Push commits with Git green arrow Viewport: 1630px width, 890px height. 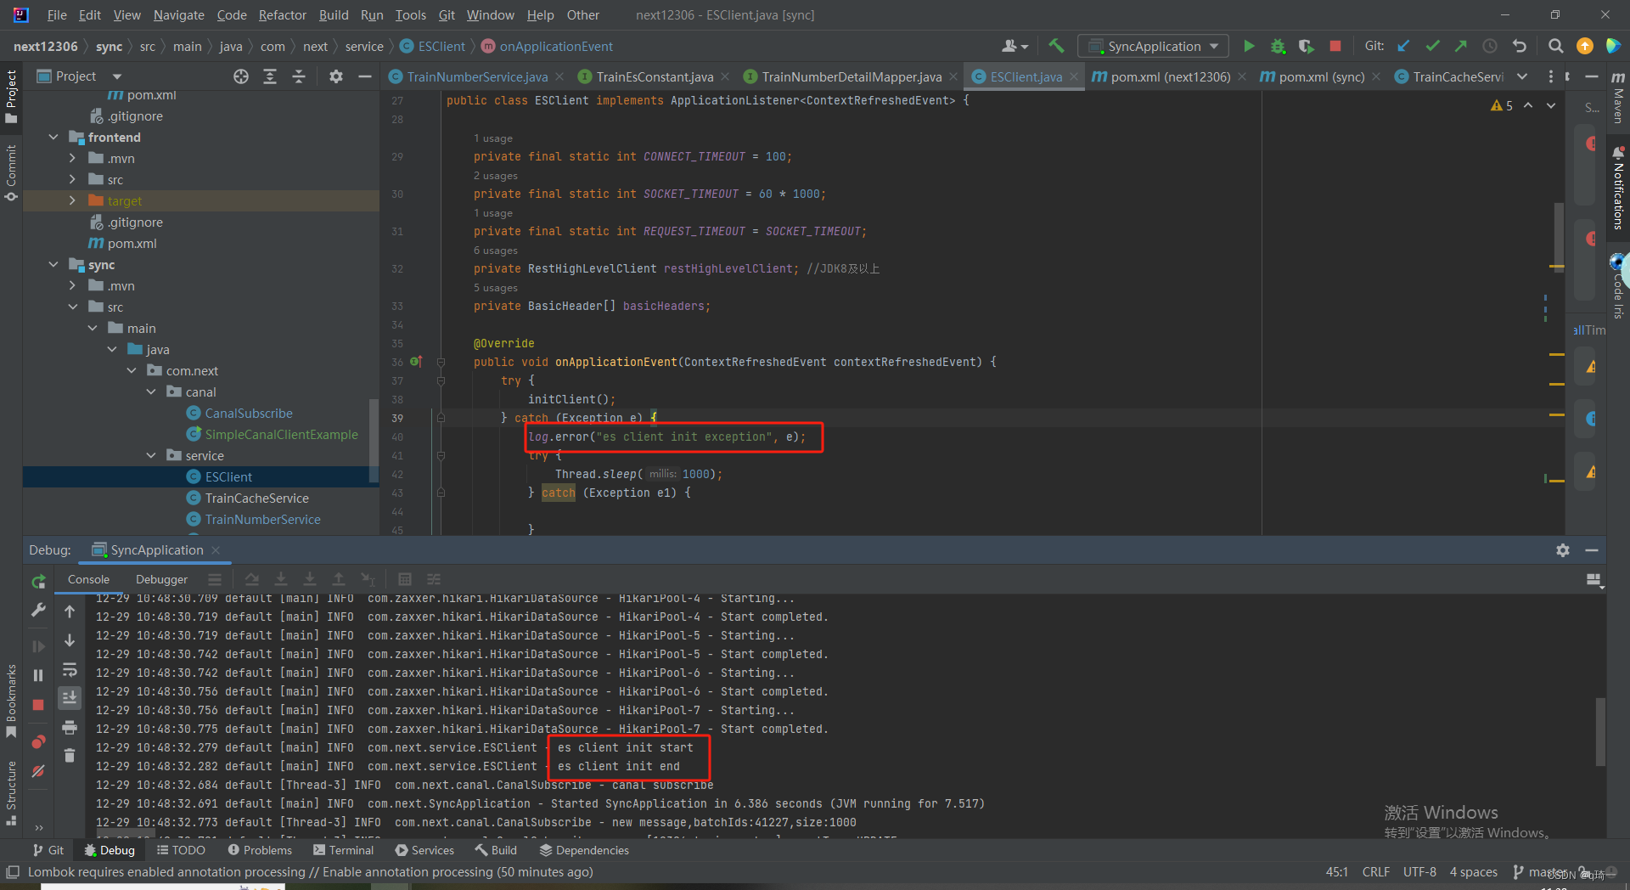1461,46
